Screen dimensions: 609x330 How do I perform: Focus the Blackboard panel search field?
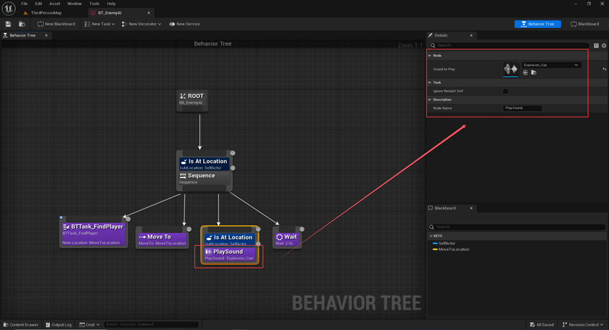(x=517, y=227)
